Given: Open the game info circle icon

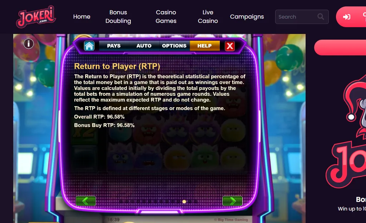Looking at the screenshot, I should (29, 44).
